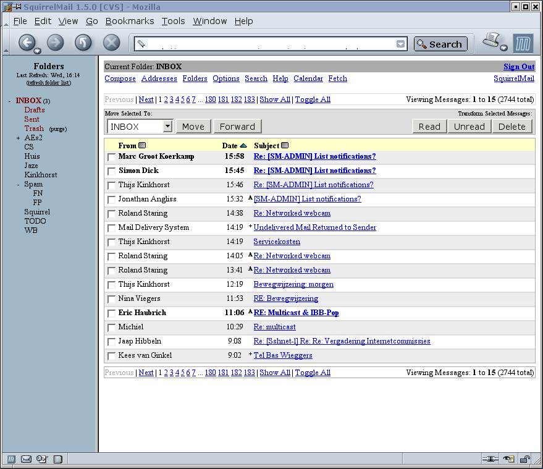The width and height of the screenshot is (543, 469).
Task: Click the browser Forward arrow button
Action: pos(56,43)
